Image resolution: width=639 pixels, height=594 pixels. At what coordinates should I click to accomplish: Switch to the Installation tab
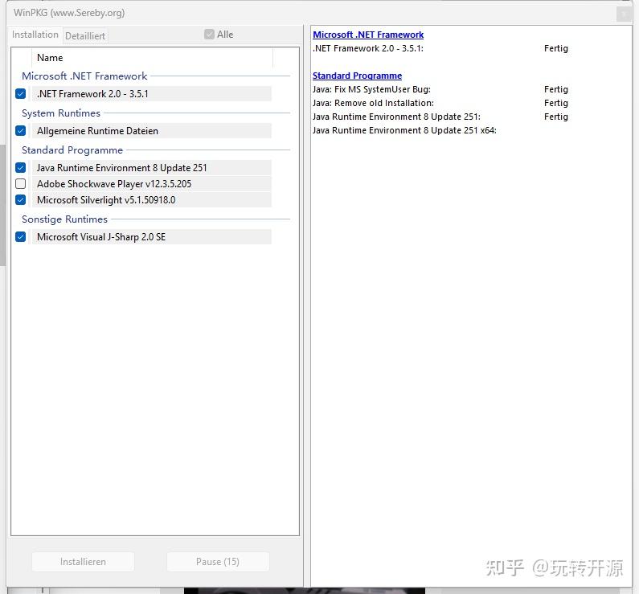(x=35, y=35)
